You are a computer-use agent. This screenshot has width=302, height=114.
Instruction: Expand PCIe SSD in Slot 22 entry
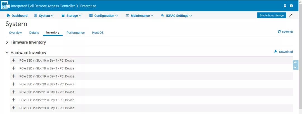(13, 100)
